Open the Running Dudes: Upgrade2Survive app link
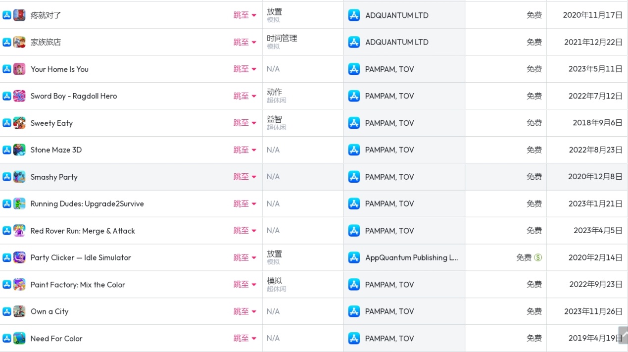Image resolution: width=628 pixels, height=352 pixels. click(x=87, y=204)
